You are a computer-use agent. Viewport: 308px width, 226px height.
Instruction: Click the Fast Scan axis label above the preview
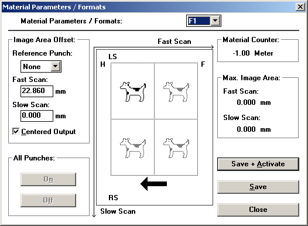[174, 42]
